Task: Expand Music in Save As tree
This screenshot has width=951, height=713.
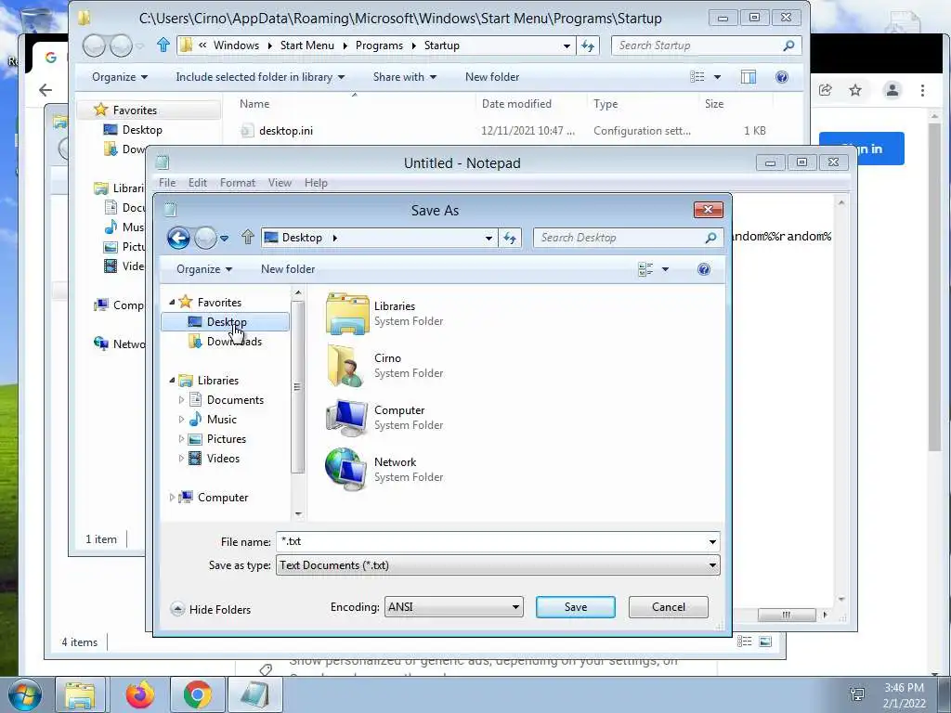Action: click(x=181, y=419)
